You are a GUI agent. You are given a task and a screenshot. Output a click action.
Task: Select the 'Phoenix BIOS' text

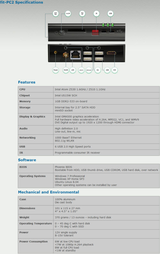(63, 167)
